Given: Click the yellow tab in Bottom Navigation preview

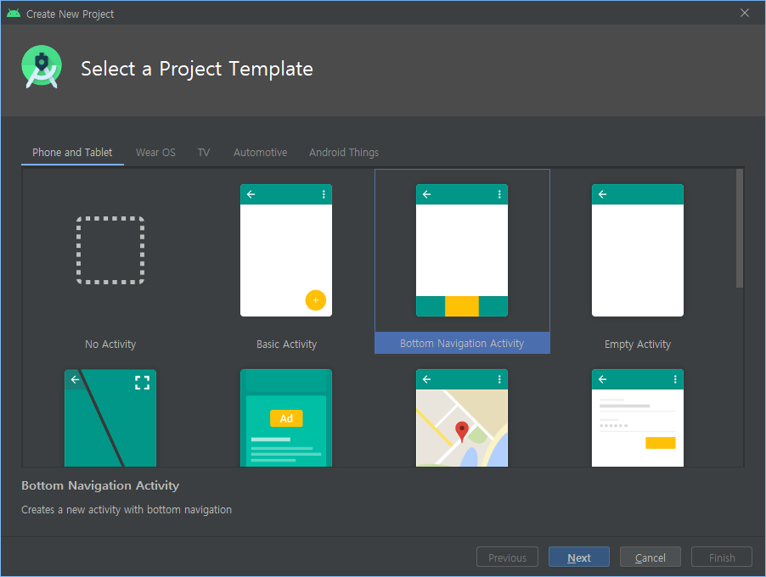Looking at the screenshot, I should (462, 306).
